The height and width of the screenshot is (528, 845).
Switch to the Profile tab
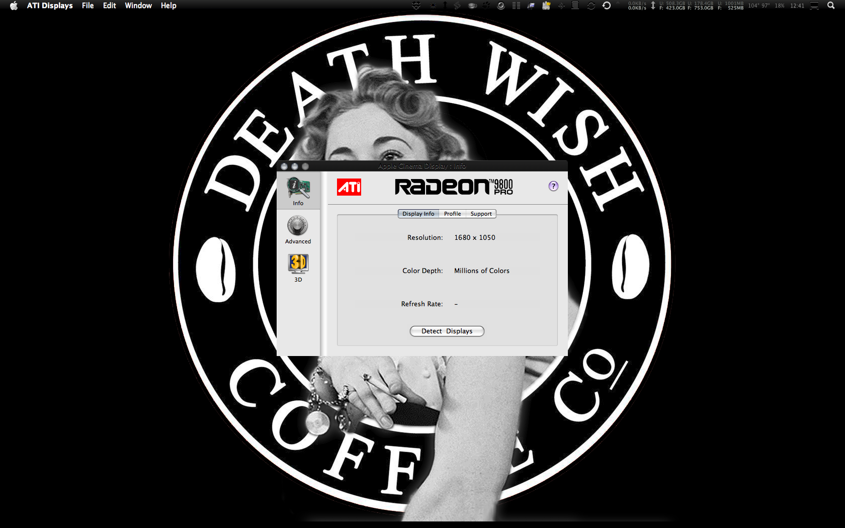point(452,214)
